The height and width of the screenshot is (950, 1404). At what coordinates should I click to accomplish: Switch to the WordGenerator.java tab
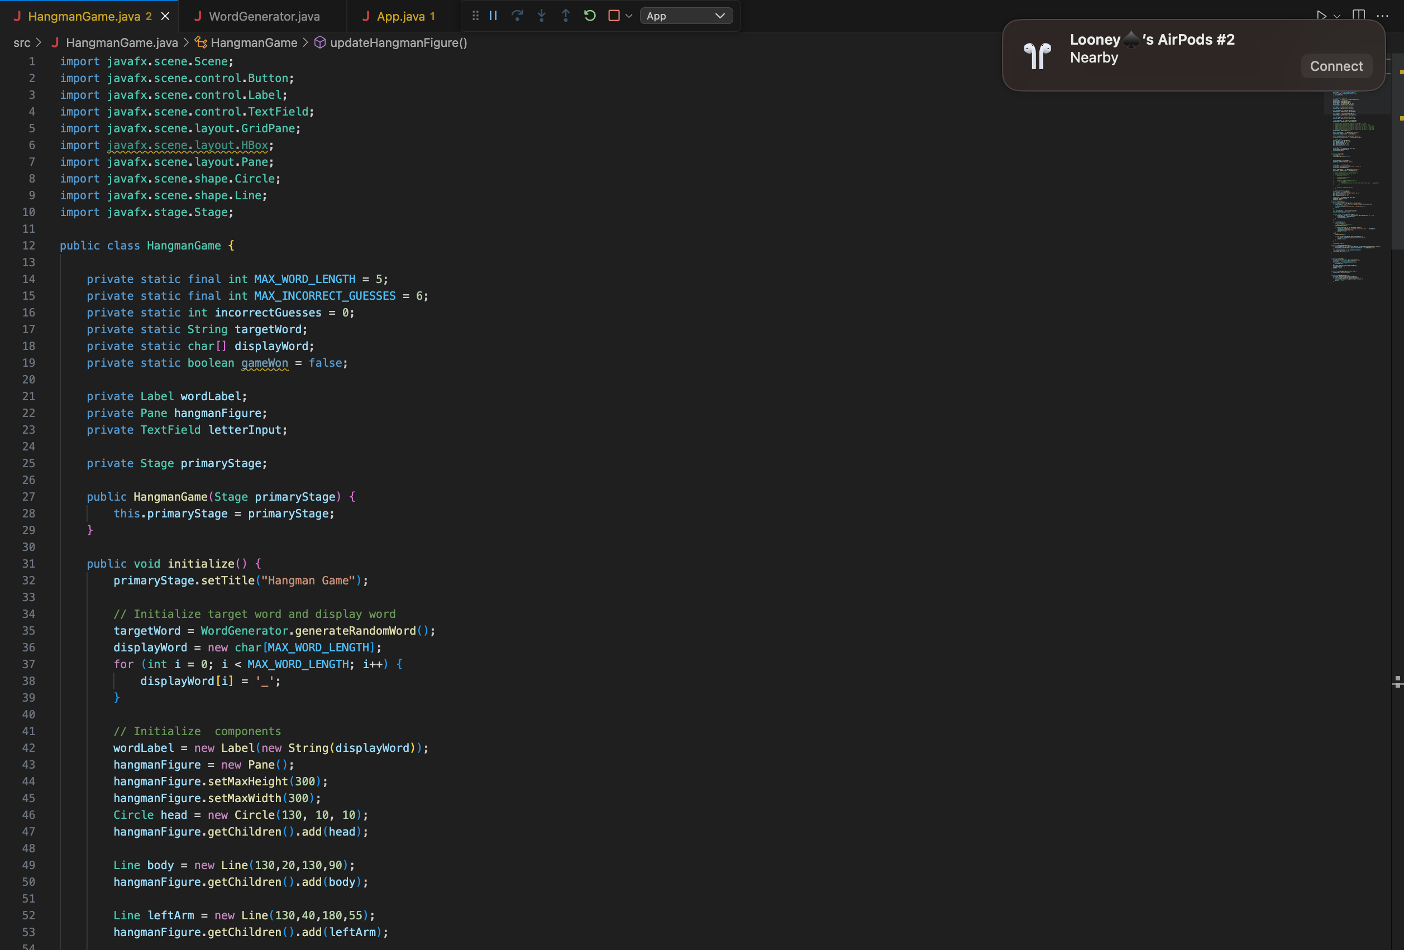tap(264, 16)
